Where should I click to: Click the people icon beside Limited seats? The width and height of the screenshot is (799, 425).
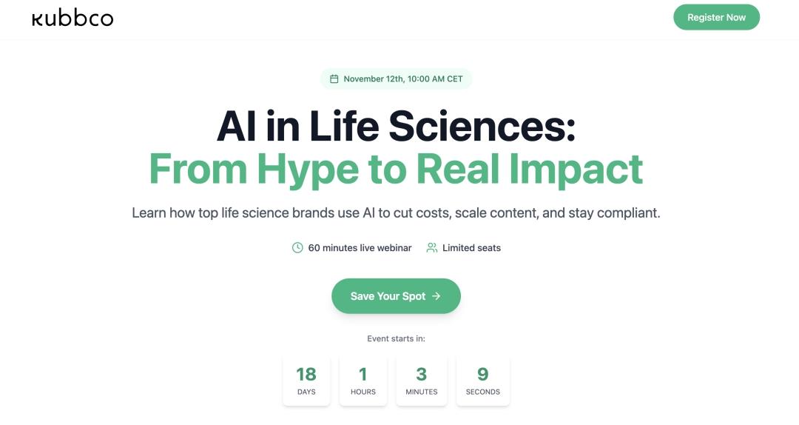pos(432,248)
